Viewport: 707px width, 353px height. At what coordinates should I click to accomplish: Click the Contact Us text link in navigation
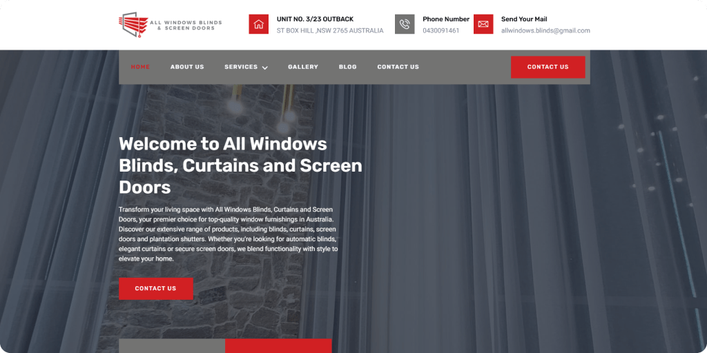pos(398,67)
